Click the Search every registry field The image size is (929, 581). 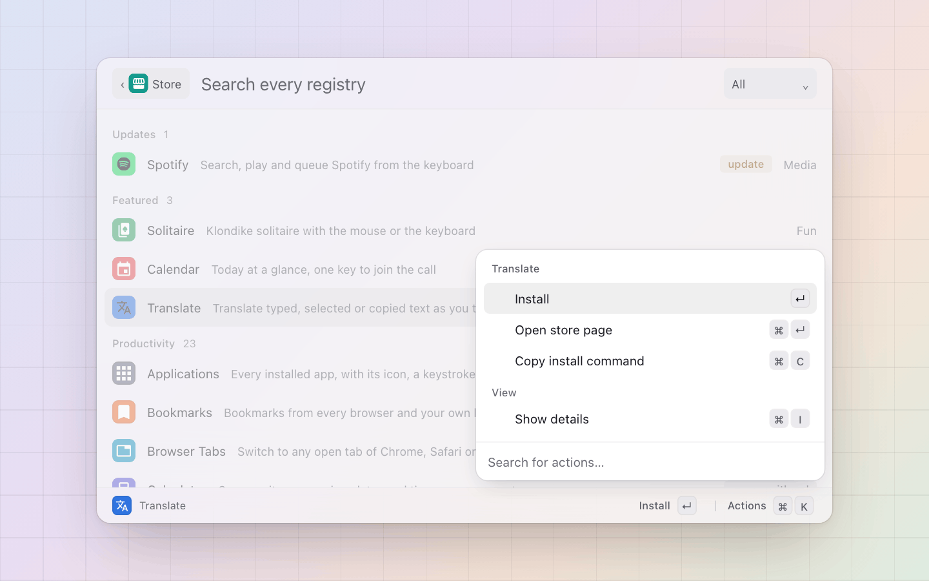click(x=458, y=84)
